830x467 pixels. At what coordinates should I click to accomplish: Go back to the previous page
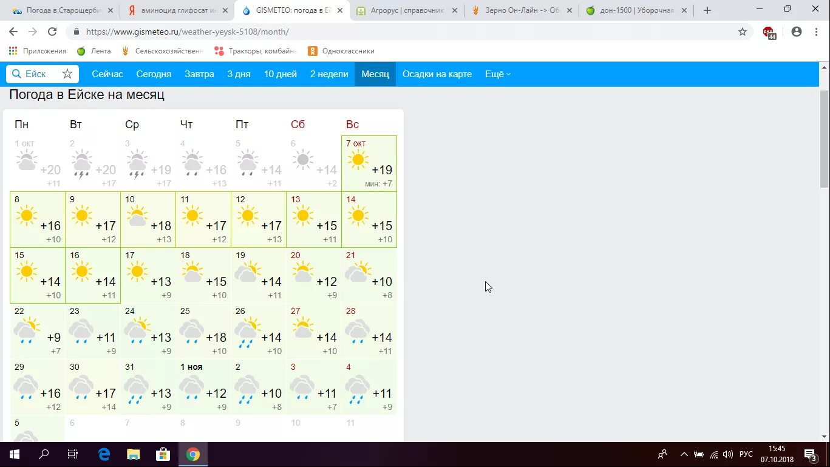(13, 32)
